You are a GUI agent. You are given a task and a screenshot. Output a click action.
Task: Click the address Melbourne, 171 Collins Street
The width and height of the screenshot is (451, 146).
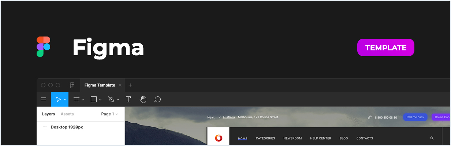tap(258, 117)
